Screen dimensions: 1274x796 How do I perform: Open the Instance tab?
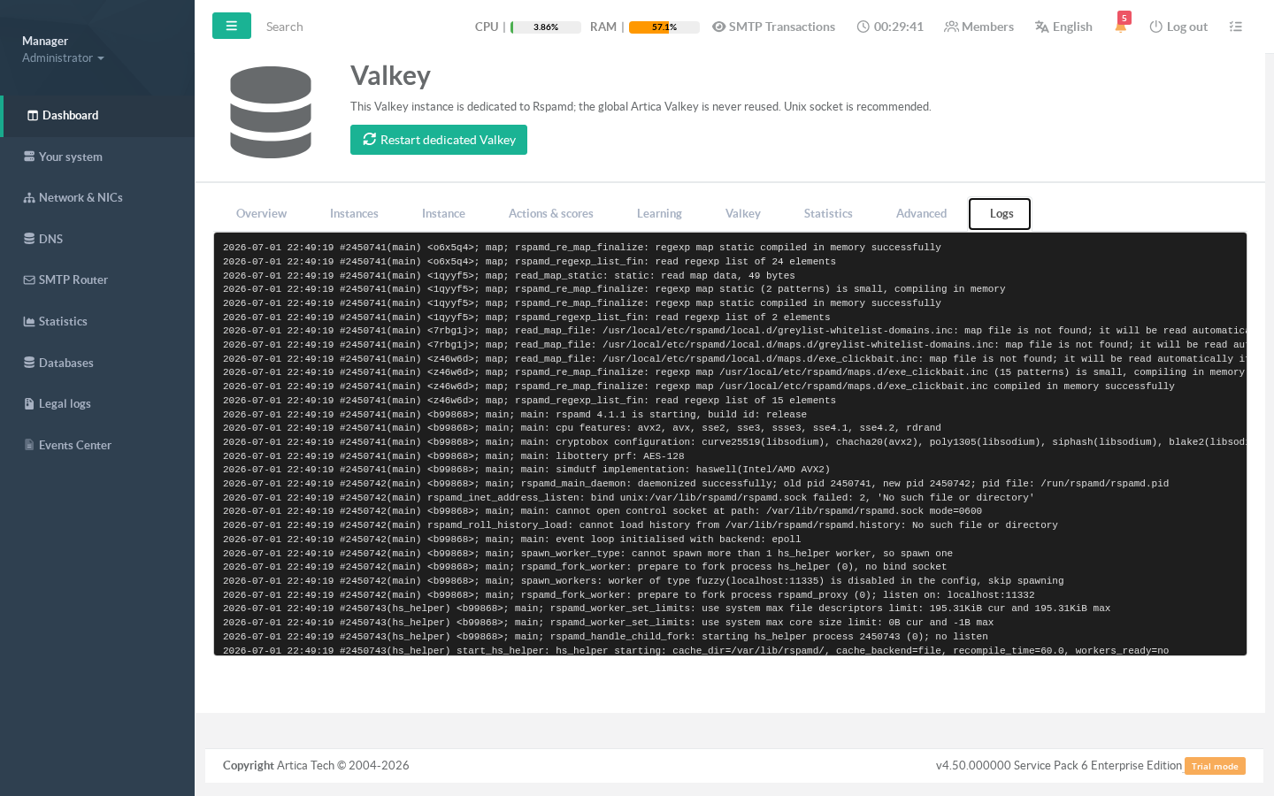point(443,213)
